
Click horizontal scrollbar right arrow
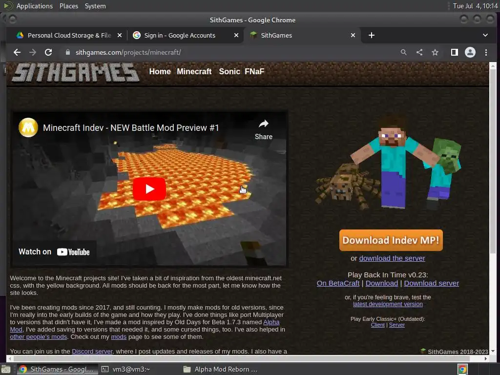(x=485, y=358)
